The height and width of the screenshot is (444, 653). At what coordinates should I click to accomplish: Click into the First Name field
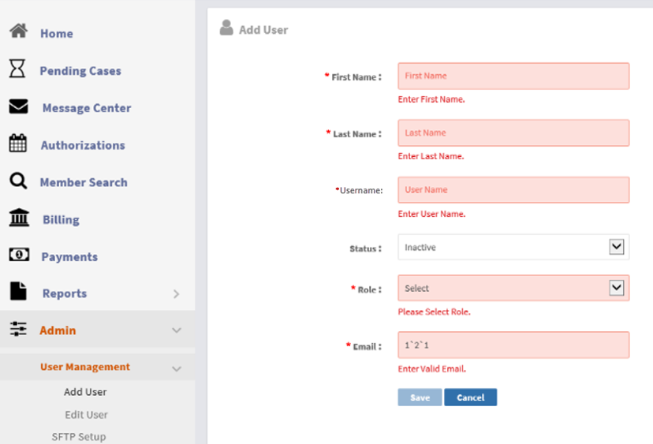[513, 76]
